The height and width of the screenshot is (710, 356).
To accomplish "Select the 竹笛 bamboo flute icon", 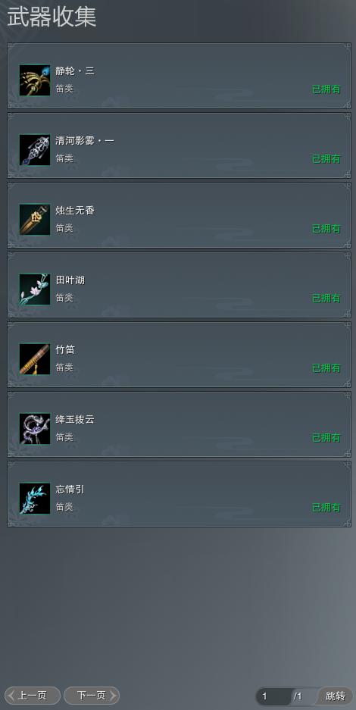I will pyautogui.click(x=35, y=359).
